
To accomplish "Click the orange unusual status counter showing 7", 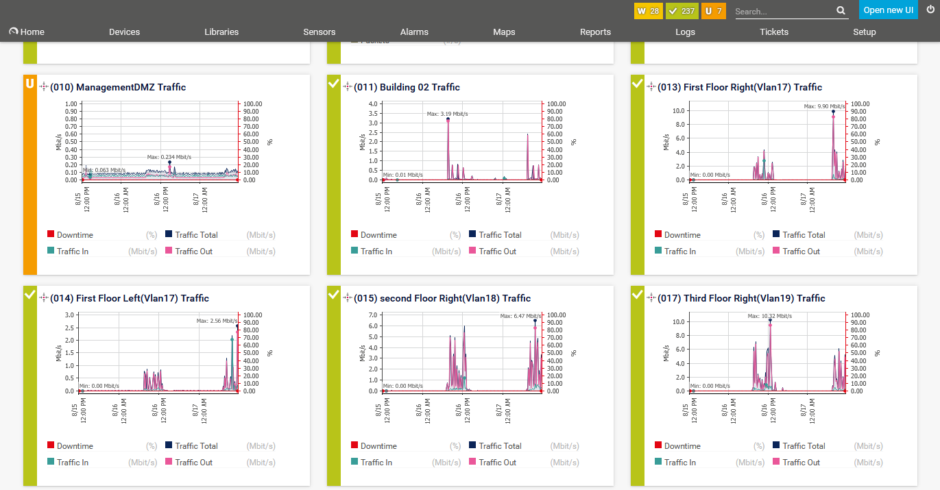I will tap(714, 11).
